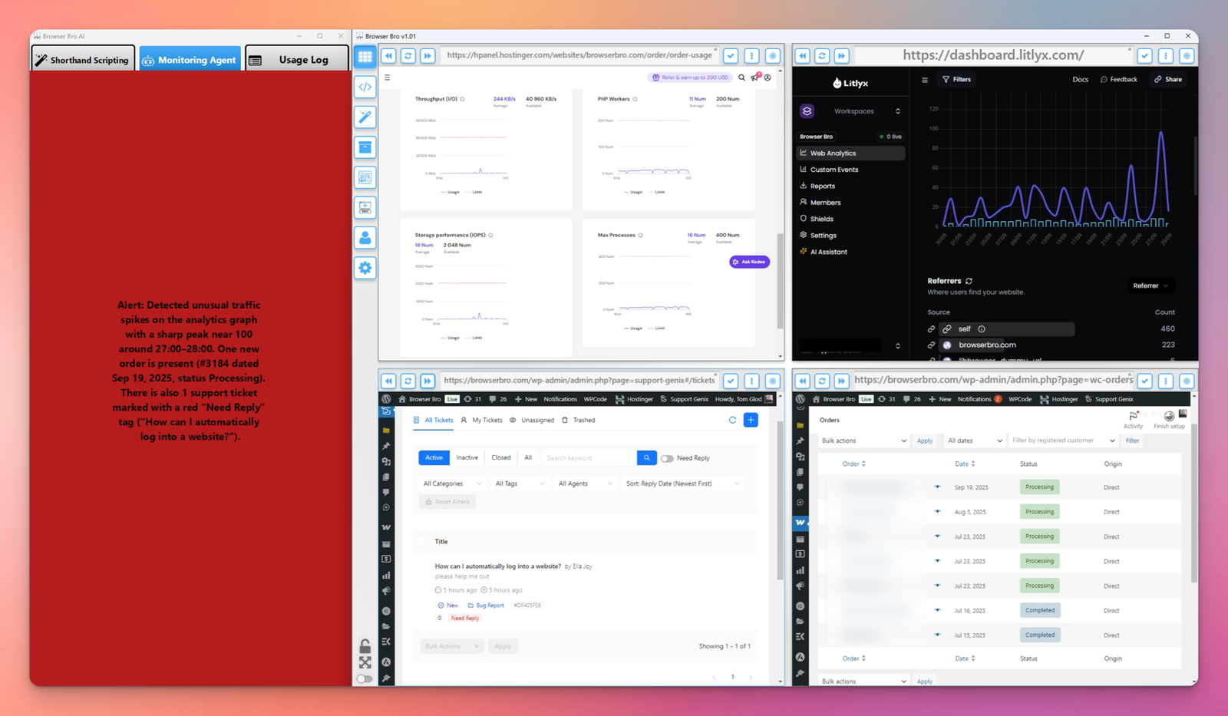Open the grid layout icon in Browser Bro sidebar
This screenshot has height=716, width=1228.
pos(365,56)
